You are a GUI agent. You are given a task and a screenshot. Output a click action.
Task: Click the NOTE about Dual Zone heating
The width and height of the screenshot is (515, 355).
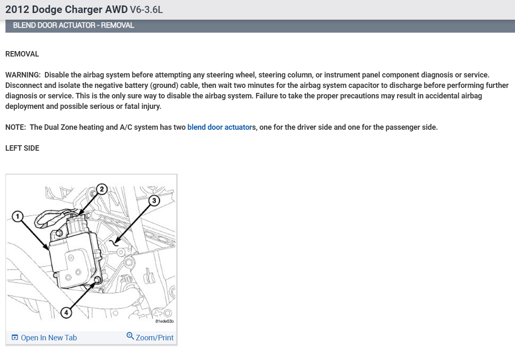click(221, 127)
